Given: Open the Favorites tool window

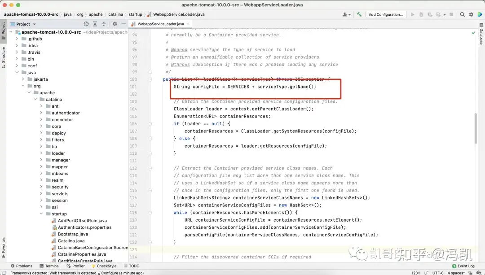Looking at the screenshot, I should tap(4, 248).
